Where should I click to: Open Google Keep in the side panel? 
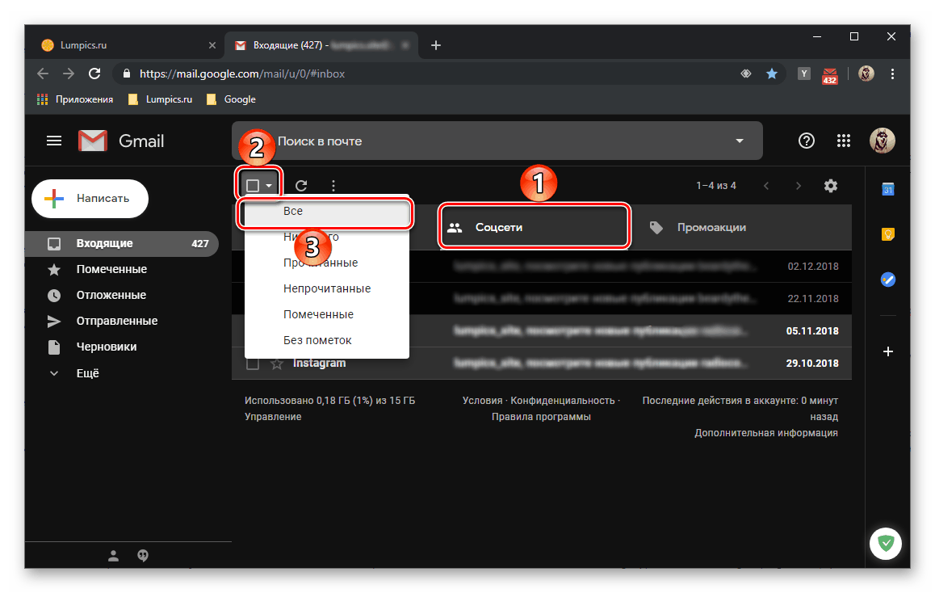click(x=888, y=234)
